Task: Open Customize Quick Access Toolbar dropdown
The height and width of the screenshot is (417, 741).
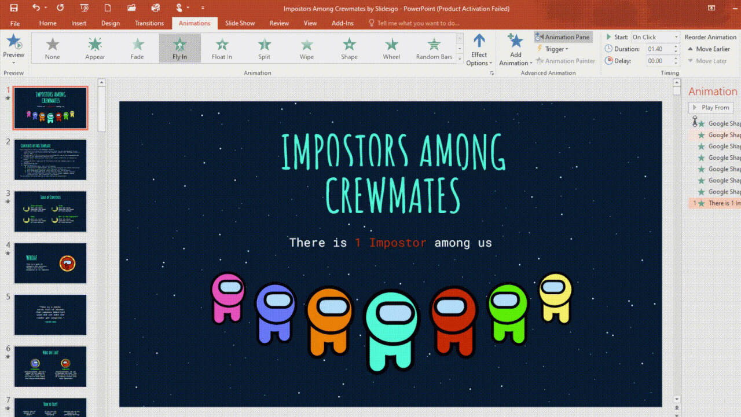Action: point(203,8)
